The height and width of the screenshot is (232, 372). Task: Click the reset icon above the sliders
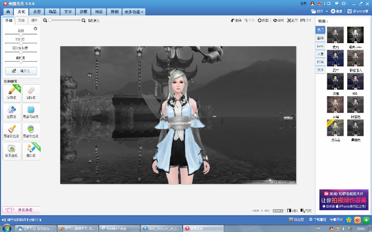pos(35,28)
